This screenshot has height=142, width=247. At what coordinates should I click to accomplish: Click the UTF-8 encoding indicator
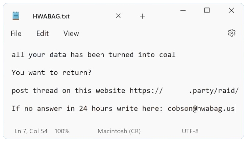point(190,131)
